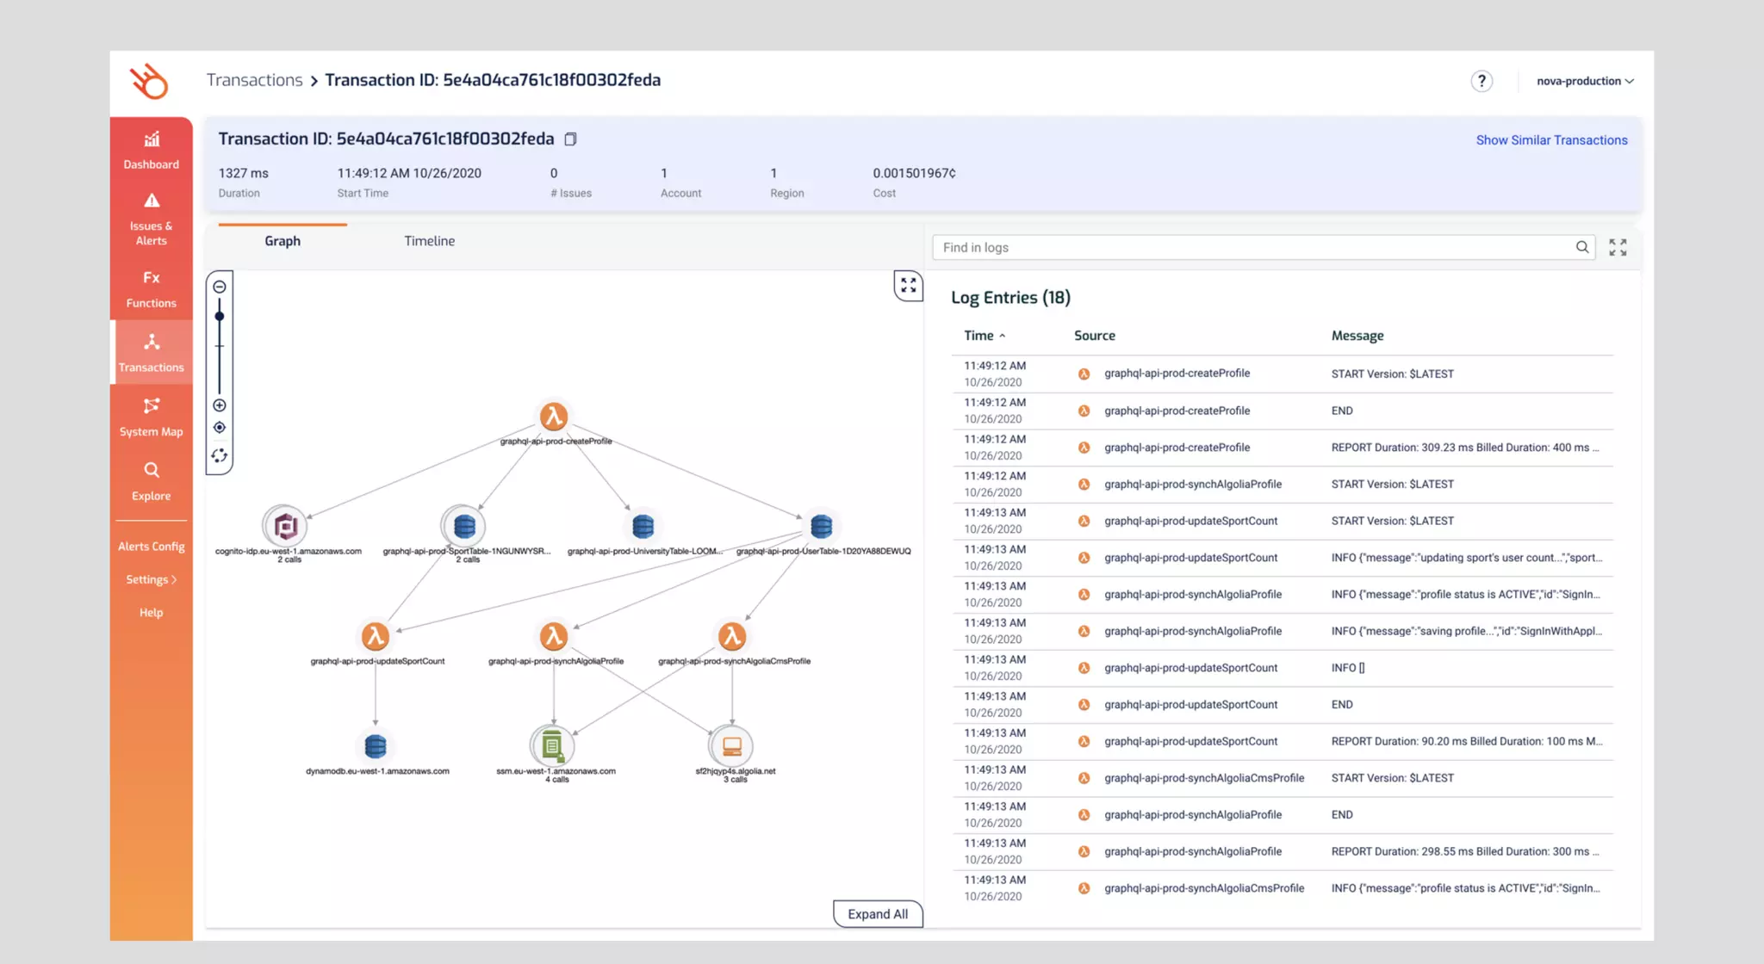Copy the transaction ID with clipboard icon

(x=570, y=139)
